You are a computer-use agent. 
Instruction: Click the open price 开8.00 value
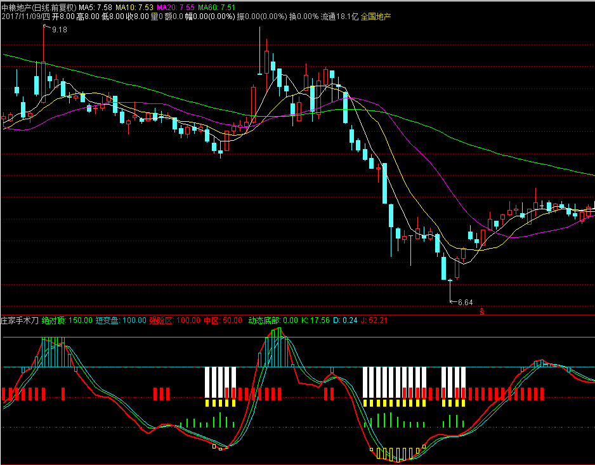coord(63,16)
